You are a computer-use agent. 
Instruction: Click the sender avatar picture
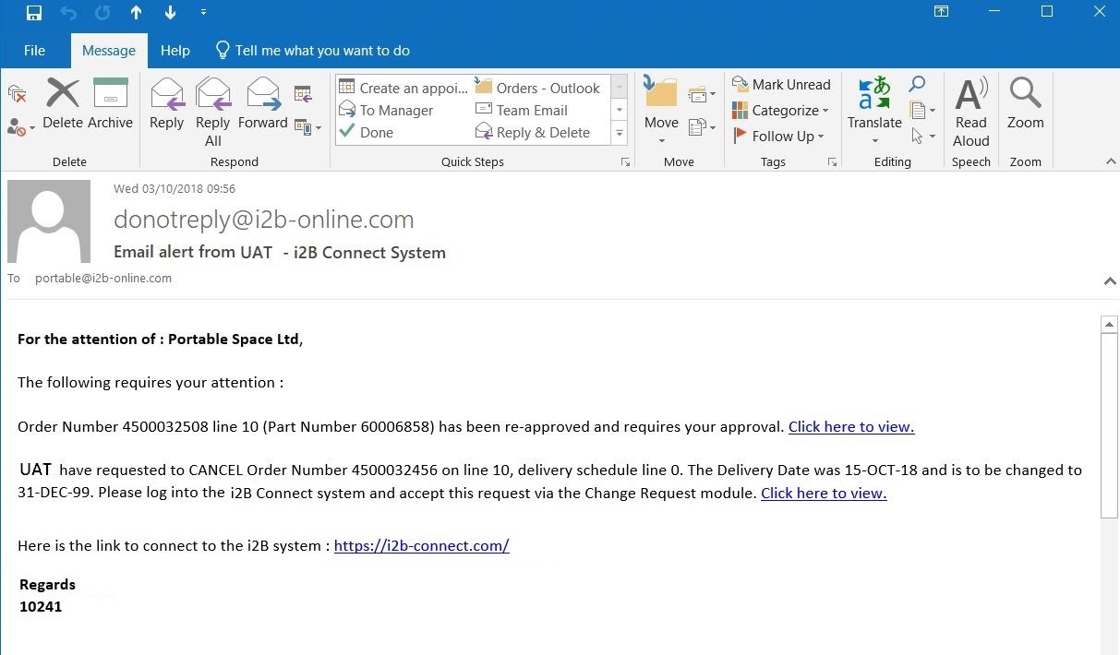pyautogui.click(x=49, y=221)
